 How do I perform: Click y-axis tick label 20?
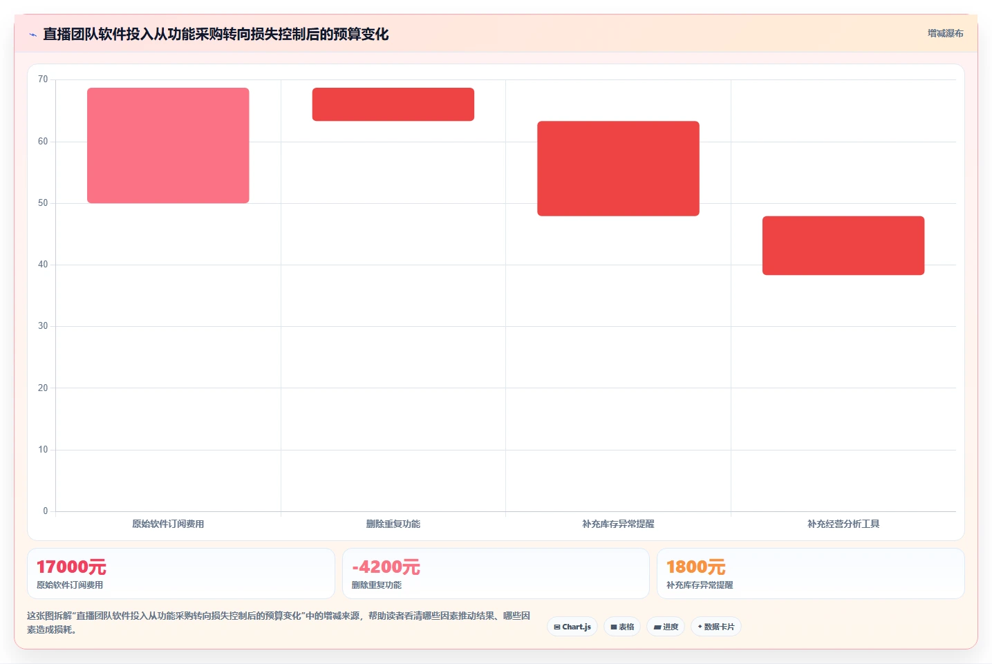43,388
